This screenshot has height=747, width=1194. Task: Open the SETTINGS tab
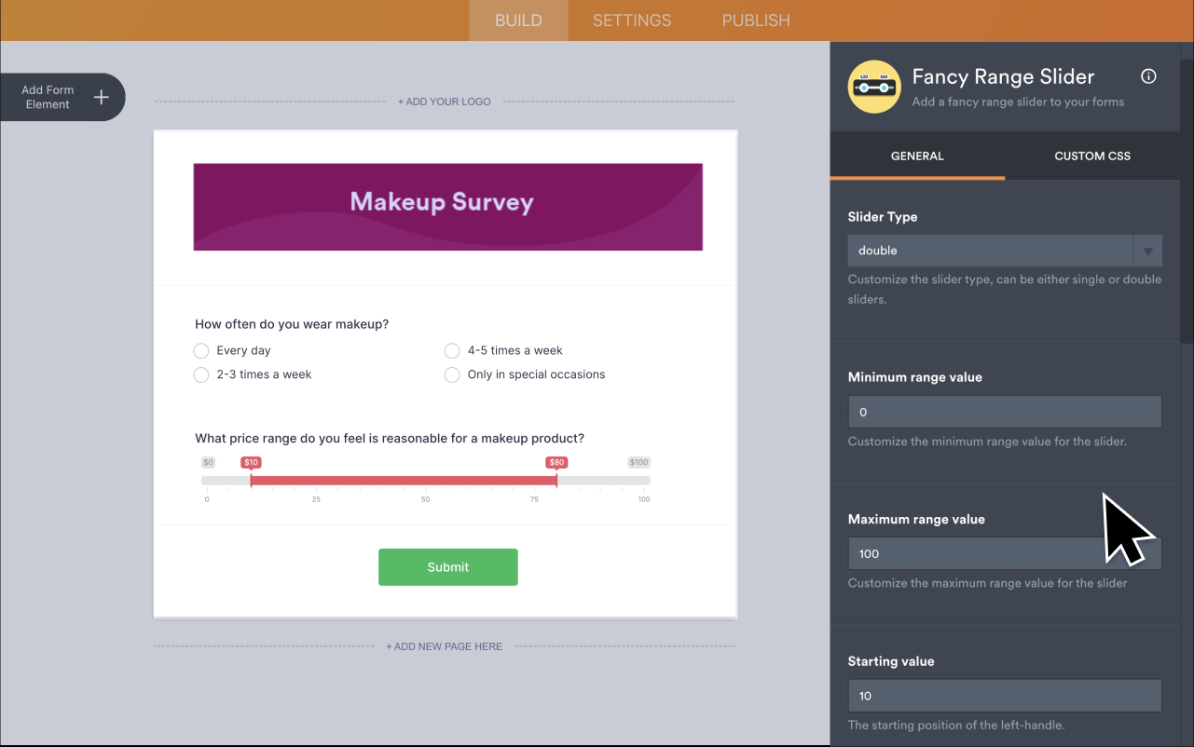(631, 20)
